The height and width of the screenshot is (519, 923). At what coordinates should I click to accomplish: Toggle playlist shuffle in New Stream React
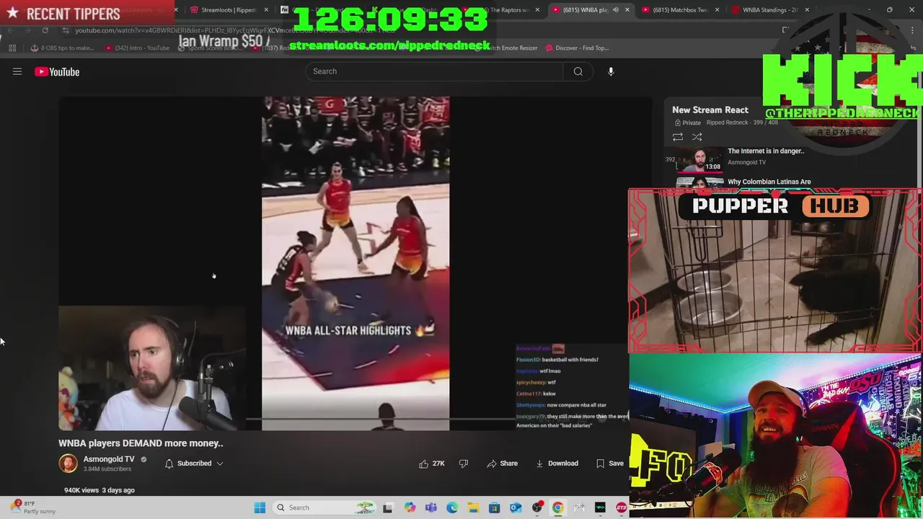tap(697, 137)
